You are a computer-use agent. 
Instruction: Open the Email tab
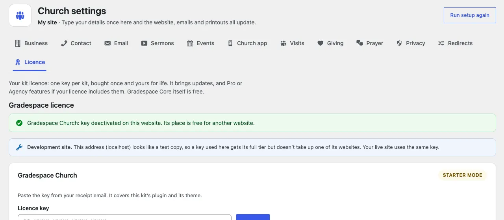click(116, 43)
